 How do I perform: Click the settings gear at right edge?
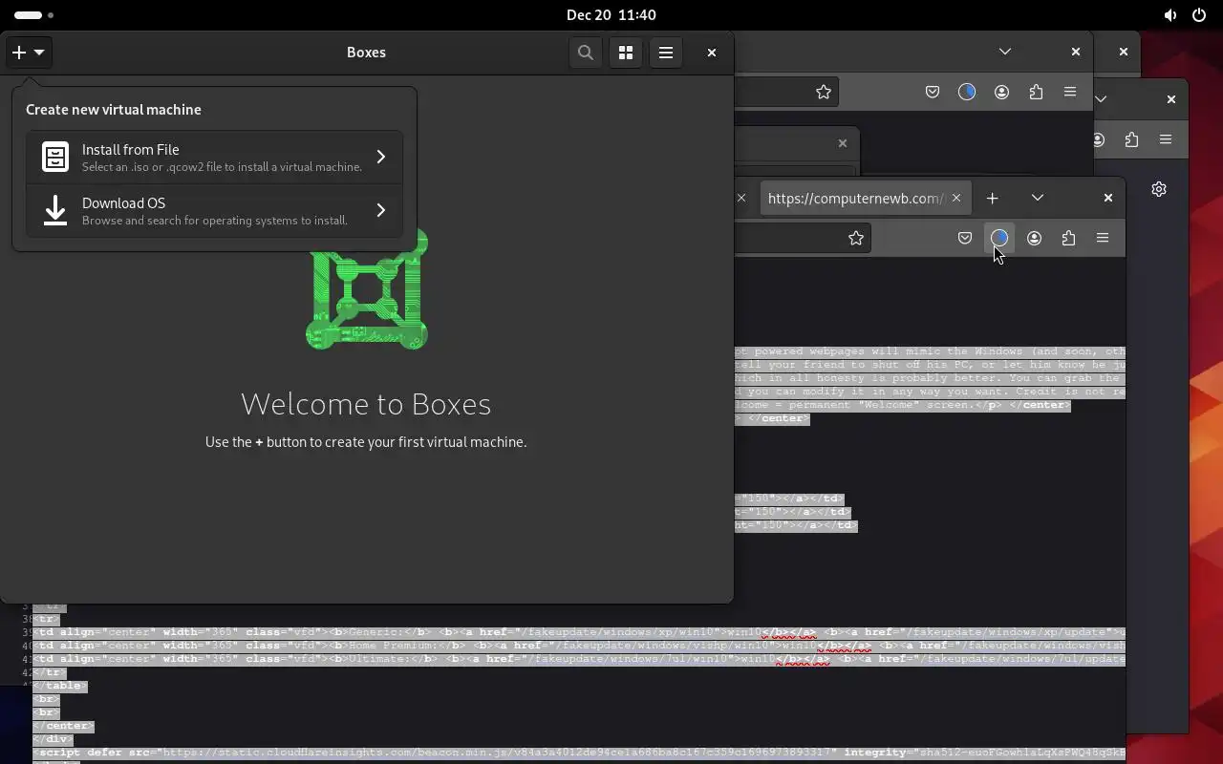pyautogui.click(x=1159, y=189)
